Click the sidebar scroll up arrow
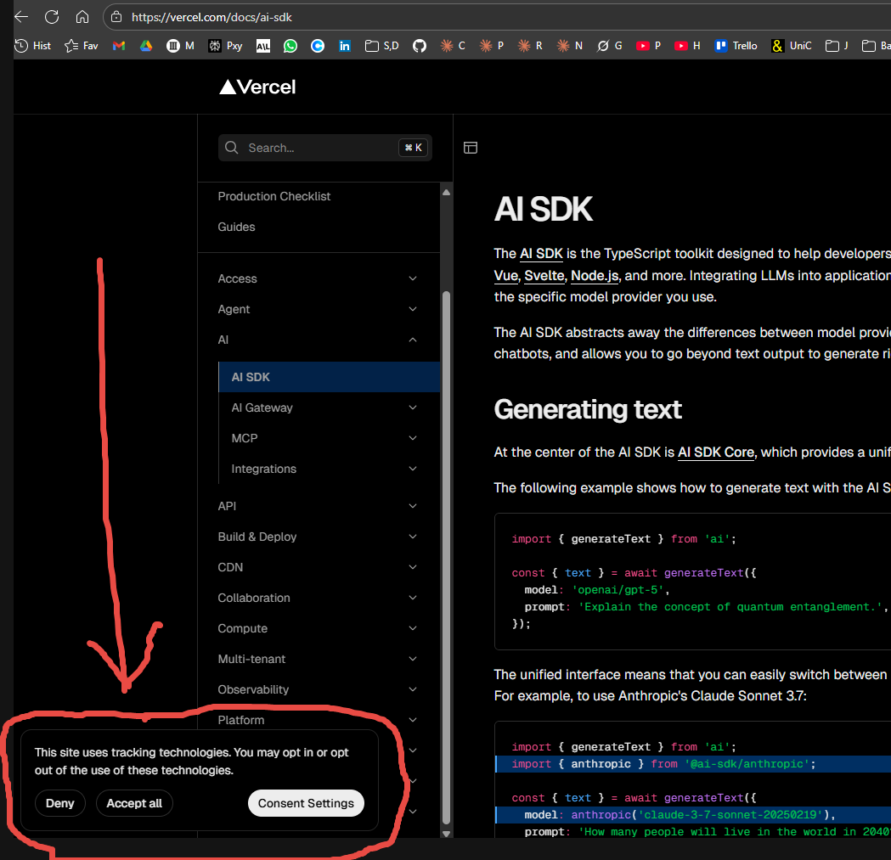 [x=446, y=192]
